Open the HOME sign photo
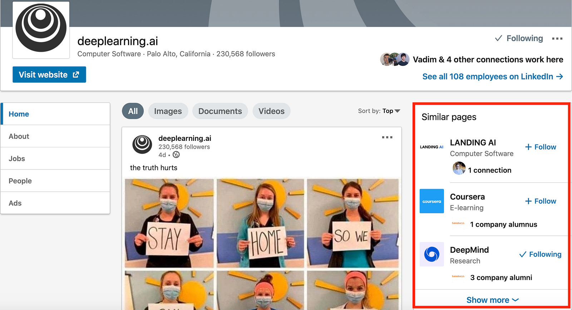 pos(261,223)
